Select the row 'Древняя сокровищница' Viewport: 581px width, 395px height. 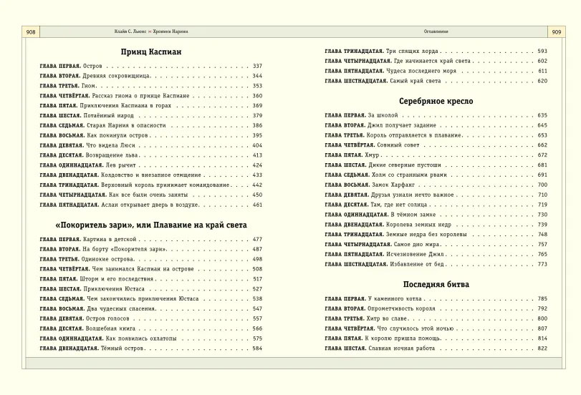[151, 76]
